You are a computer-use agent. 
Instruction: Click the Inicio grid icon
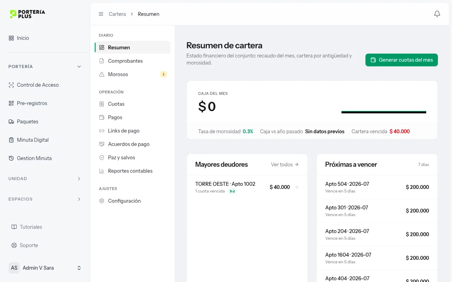tap(11, 38)
